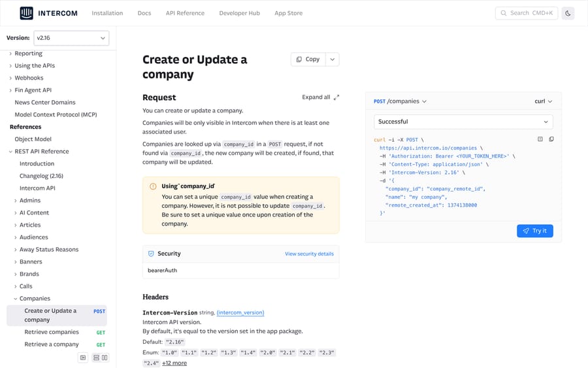Expand the Articles section
588x368 pixels.
click(x=16, y=225)
